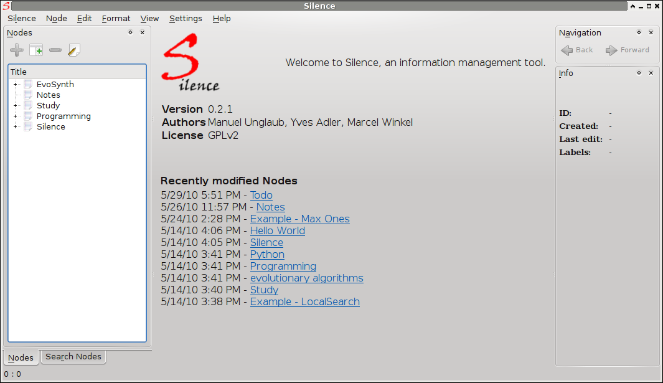The height and width of the screenshot is (383, 663).
Task: Go Forward in navigation
Action: [x=627, y=50]
